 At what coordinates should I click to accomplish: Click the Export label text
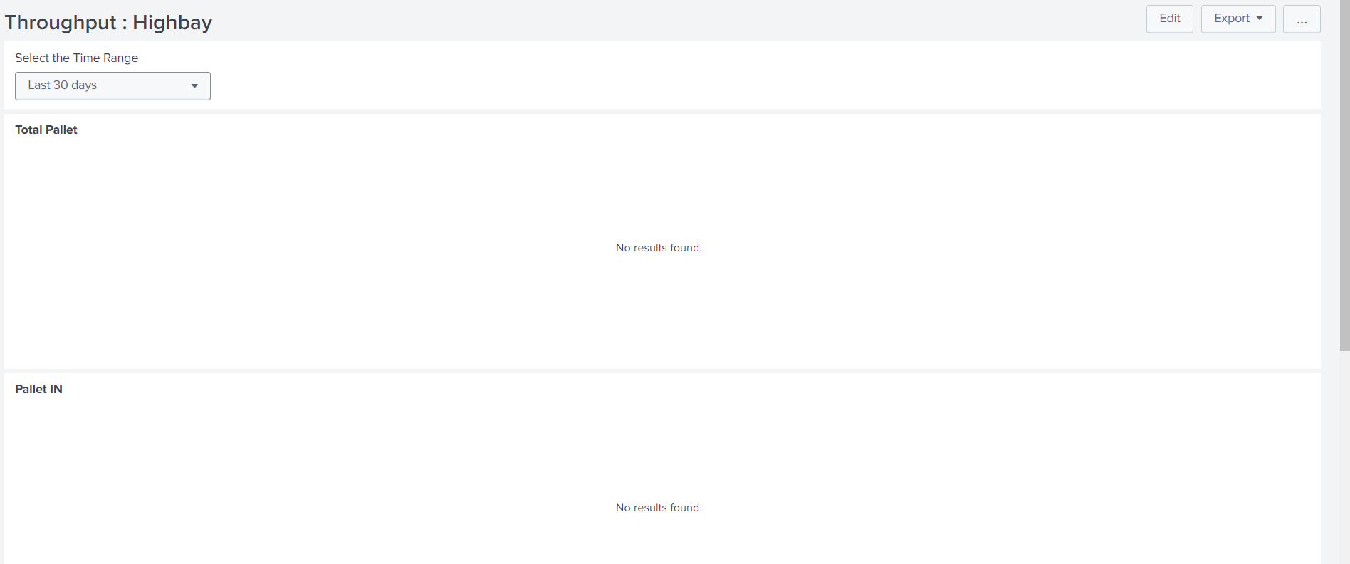[x=1232, y=19]
